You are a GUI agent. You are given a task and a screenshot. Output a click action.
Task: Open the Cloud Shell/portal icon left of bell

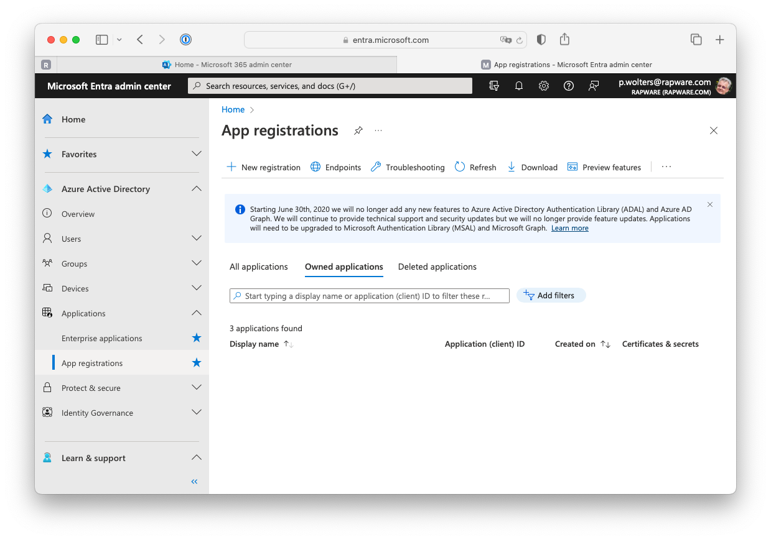[x=494, y=86]
